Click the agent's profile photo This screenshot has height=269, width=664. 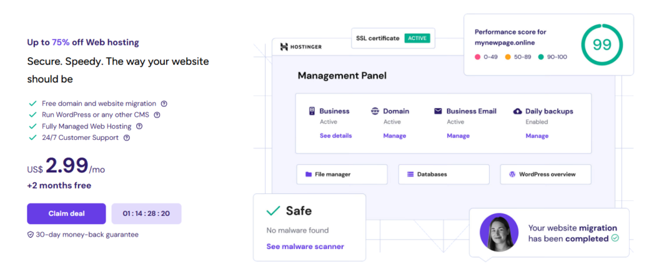click(499, 233)
